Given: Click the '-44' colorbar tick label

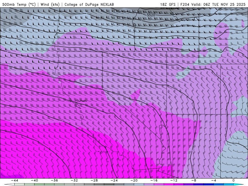Looking at the screenshot, I should pyautogui.click(x=15, y=180).
